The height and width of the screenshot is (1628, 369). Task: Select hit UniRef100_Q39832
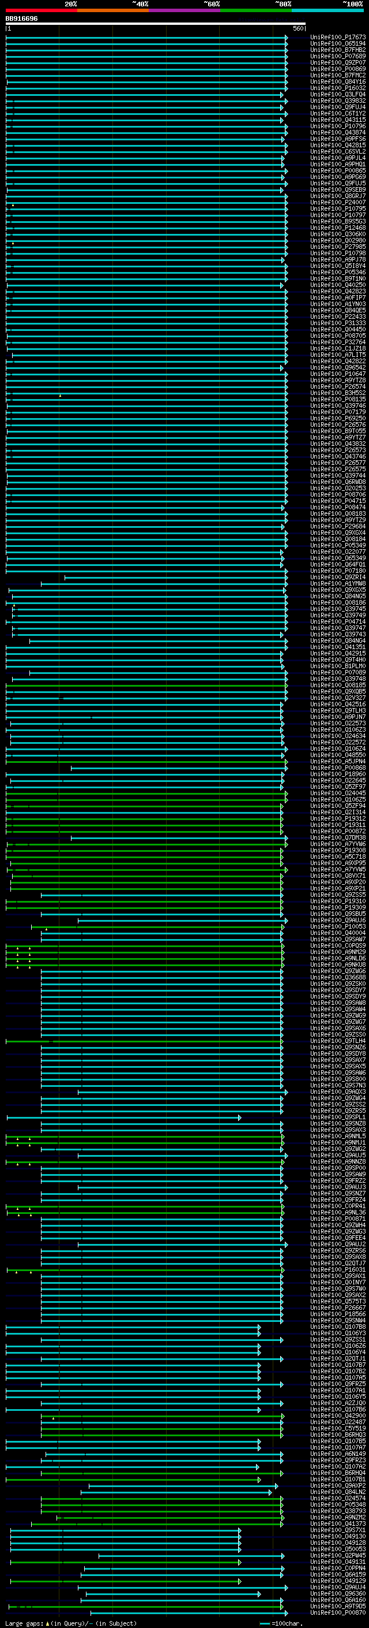coord(338,100)
